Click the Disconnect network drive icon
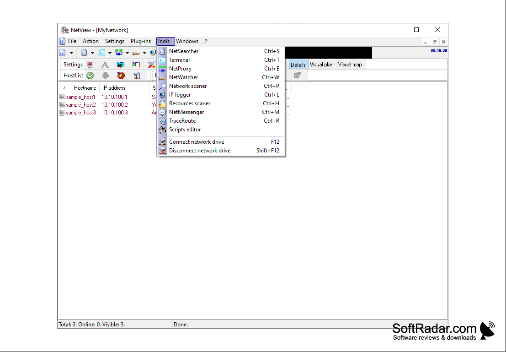506x352 pixels. [162, 151]
